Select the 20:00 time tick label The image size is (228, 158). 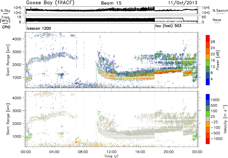(169, 152)
